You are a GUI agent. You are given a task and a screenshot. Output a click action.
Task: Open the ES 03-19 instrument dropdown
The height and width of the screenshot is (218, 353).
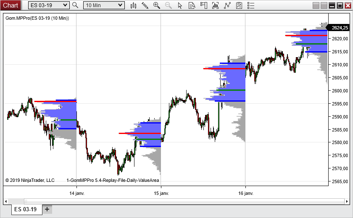49,5
